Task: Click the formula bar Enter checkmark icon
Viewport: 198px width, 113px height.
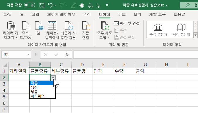Action: pos(56,55)
